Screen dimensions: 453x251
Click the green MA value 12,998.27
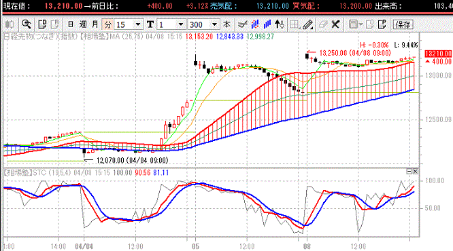point(261,37)
